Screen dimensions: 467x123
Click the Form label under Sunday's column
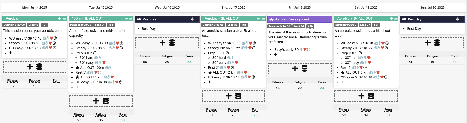454,56
